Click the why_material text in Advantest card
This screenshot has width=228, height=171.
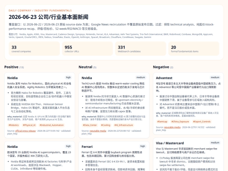coord(187,114)
